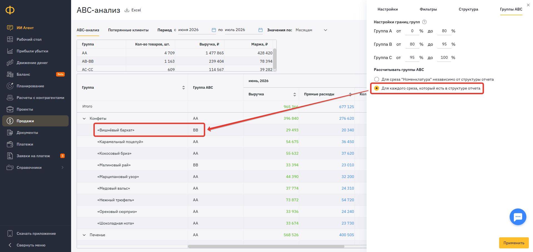This screenshot has height=252, width=533.
Task: Expand the Справочники submenu arrow
Action: coord(62,167)
